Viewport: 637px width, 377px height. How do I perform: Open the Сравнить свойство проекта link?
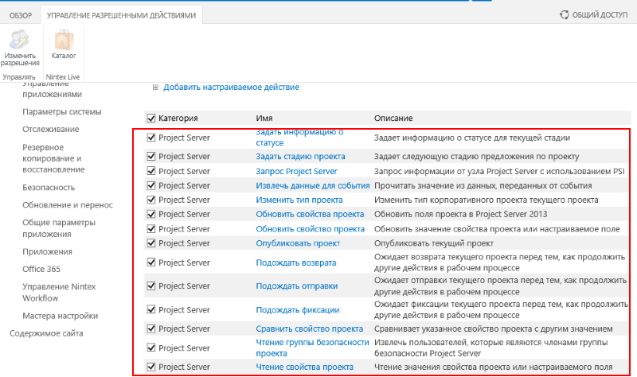309,328
